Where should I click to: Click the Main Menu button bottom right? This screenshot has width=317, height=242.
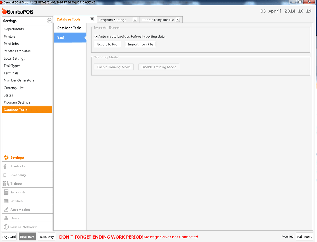point(304,236)
